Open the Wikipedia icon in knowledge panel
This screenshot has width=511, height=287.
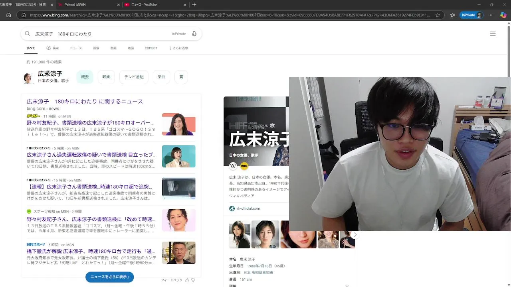click(x=233, y=166)
